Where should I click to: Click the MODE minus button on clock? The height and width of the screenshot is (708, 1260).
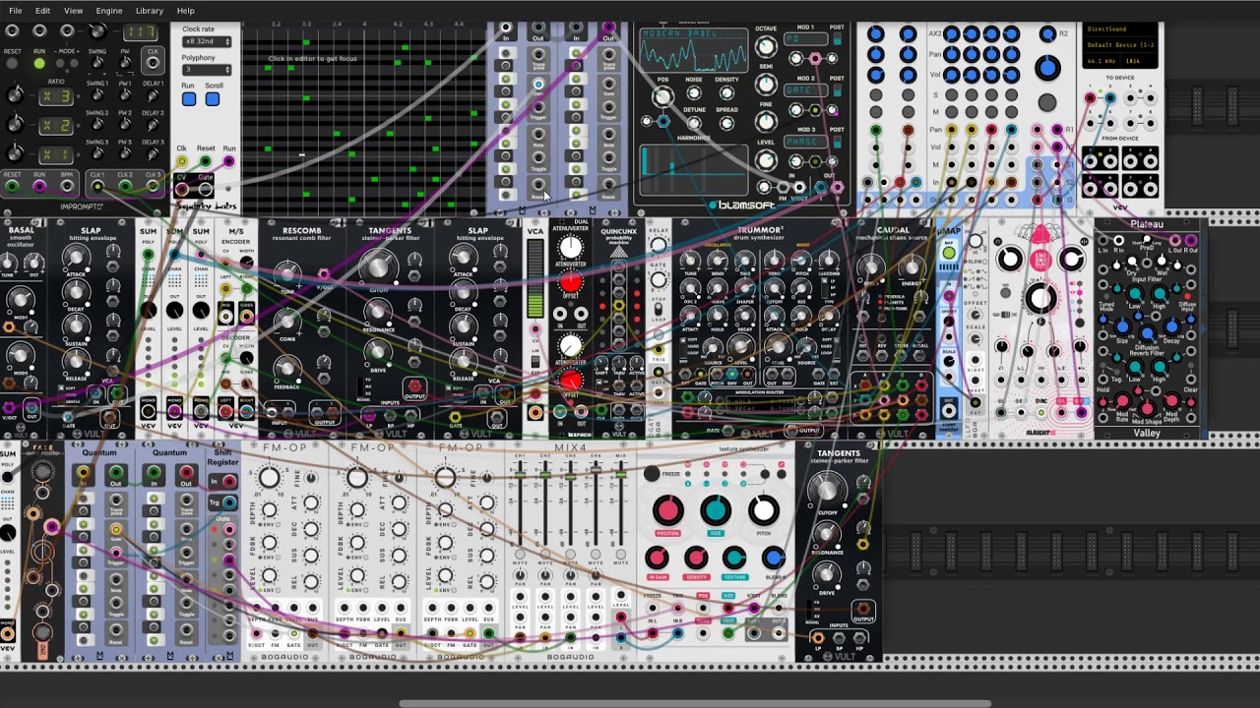pos(59,64)
